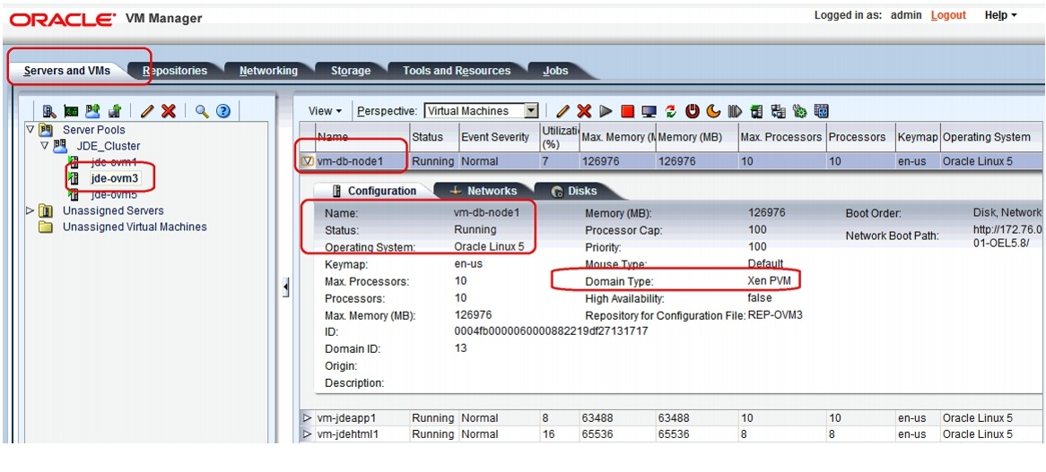Collapse the vm-db-node1 row details
Screen dimensions: 1046x472
tap(308, 160)
